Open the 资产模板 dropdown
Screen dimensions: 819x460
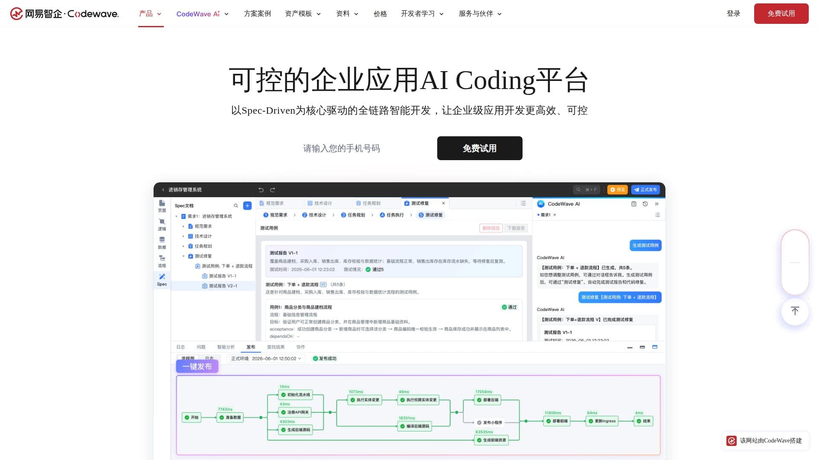(x=303, y=14)
